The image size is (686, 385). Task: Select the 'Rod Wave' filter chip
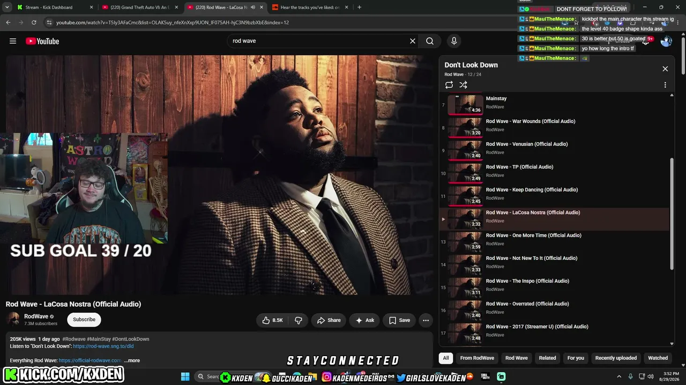[x=517, y=358]
